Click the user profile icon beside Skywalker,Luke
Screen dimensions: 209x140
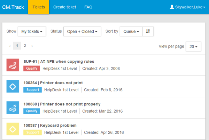(x=172, y=7)
